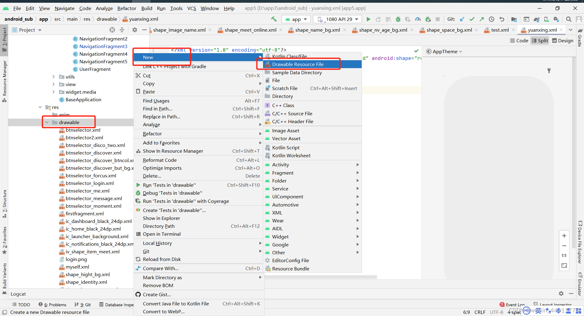Open the 6: Problems tool window
This screenshot has height=316, width=584.
point(52,304)
